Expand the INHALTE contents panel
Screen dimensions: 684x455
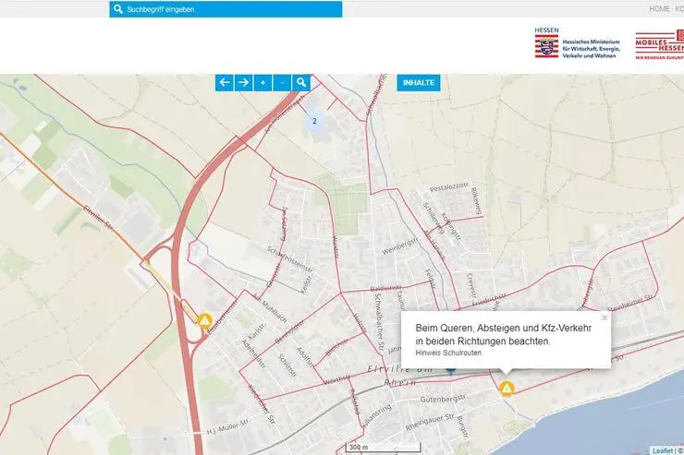coord(419,82)
